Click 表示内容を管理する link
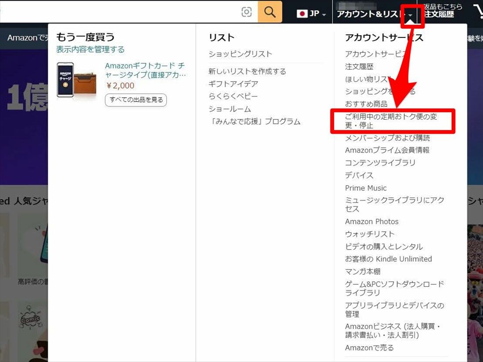Viewport: 483px width, 362px height. pyautogui.click(x=90, y=49)
